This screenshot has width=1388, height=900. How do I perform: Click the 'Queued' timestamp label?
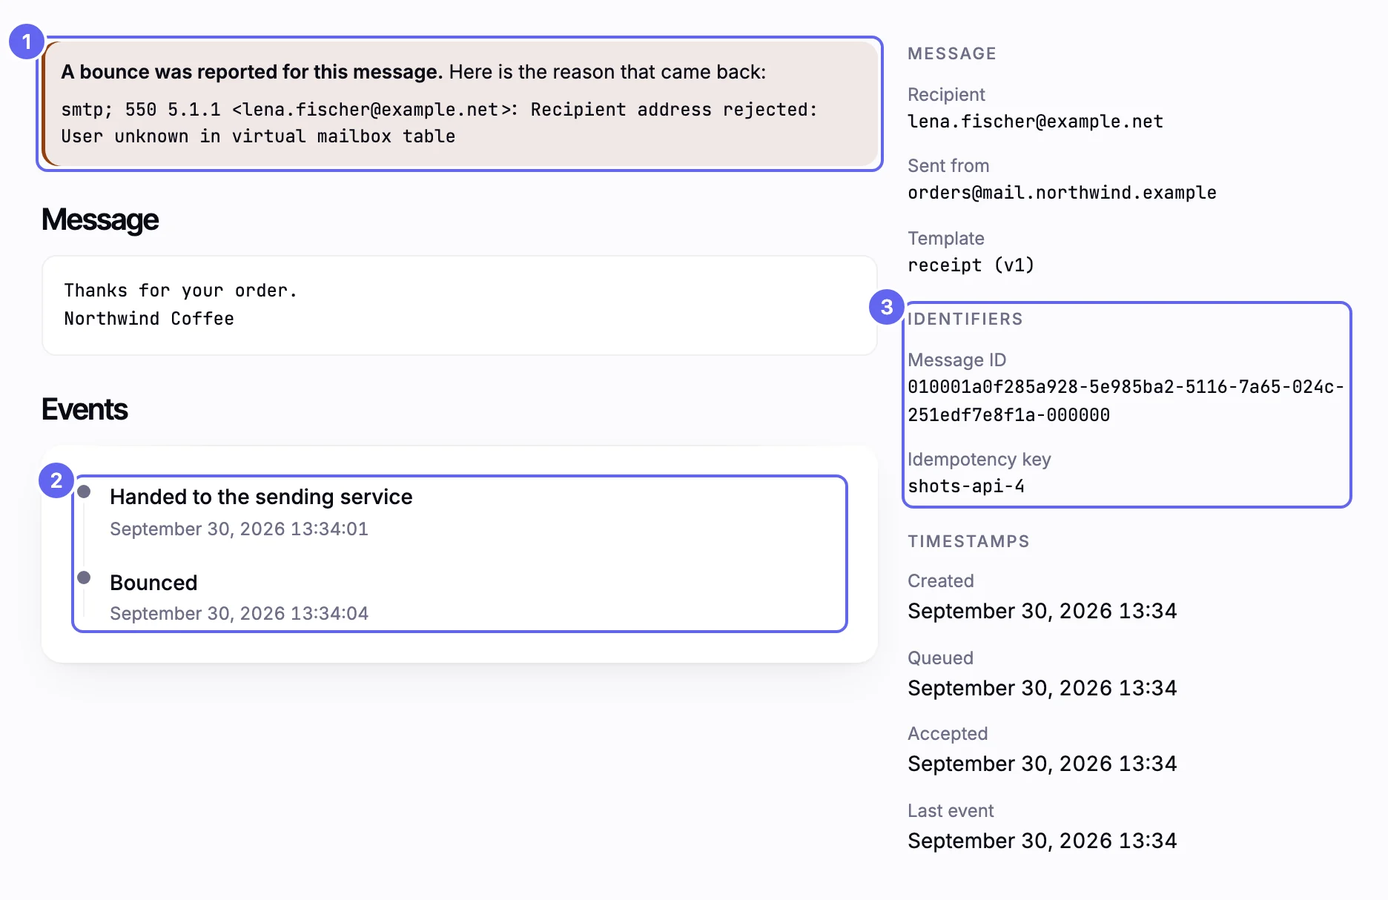tap(940, 658)
